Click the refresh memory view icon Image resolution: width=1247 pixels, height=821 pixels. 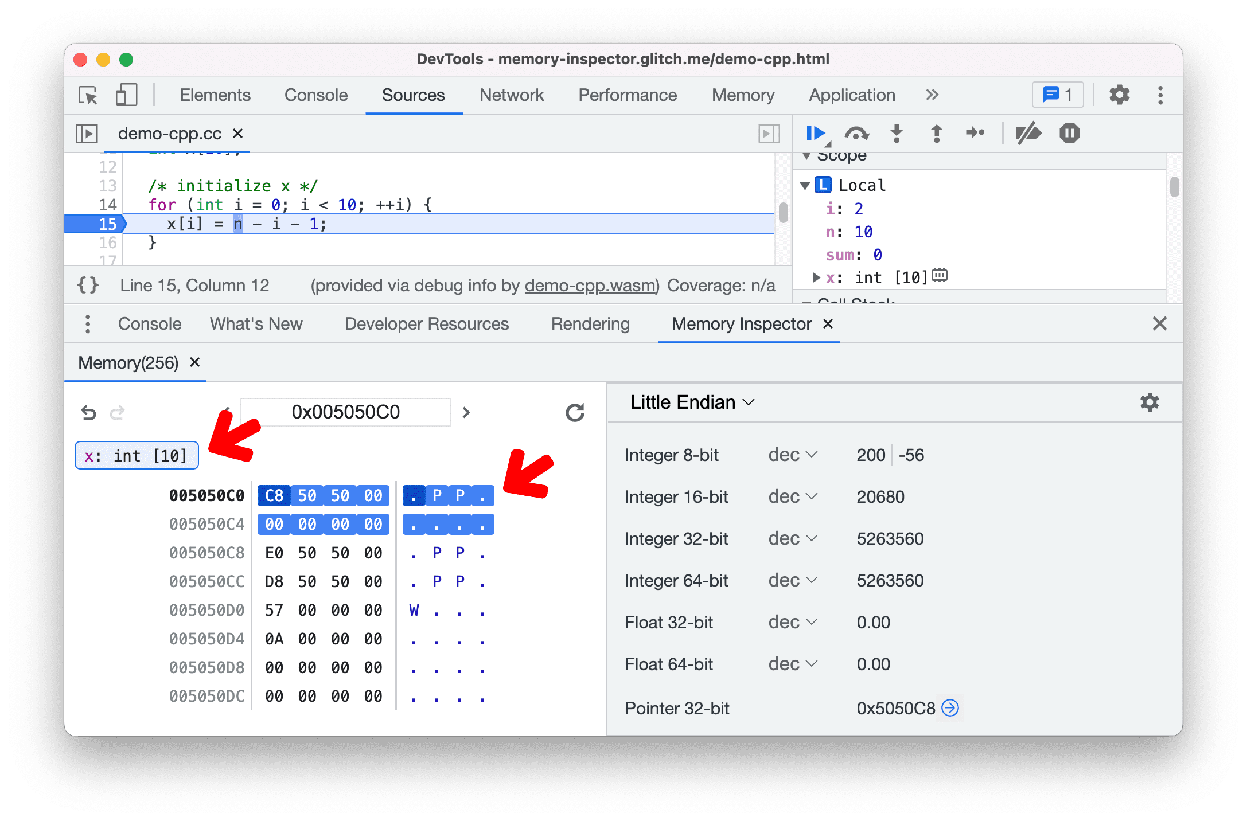(x=575, y=412)
